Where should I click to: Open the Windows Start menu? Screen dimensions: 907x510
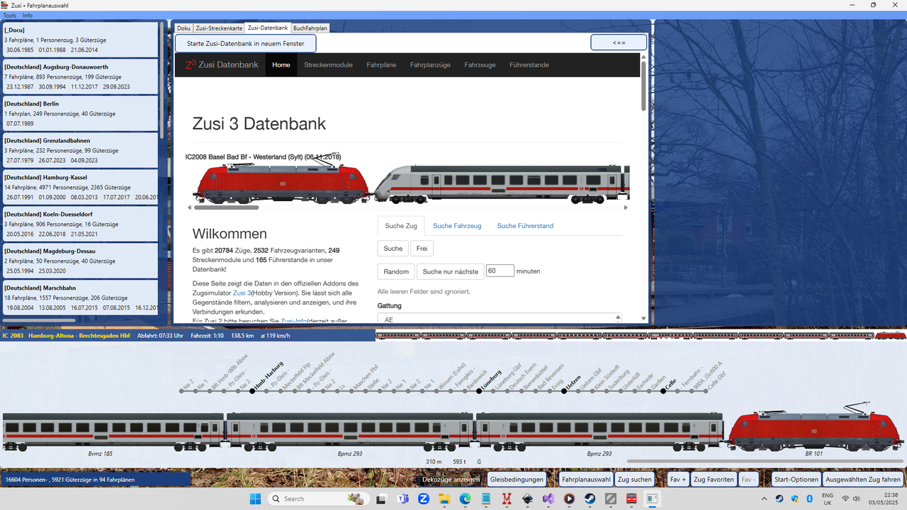pyautogui.click(x=255, y=499)
